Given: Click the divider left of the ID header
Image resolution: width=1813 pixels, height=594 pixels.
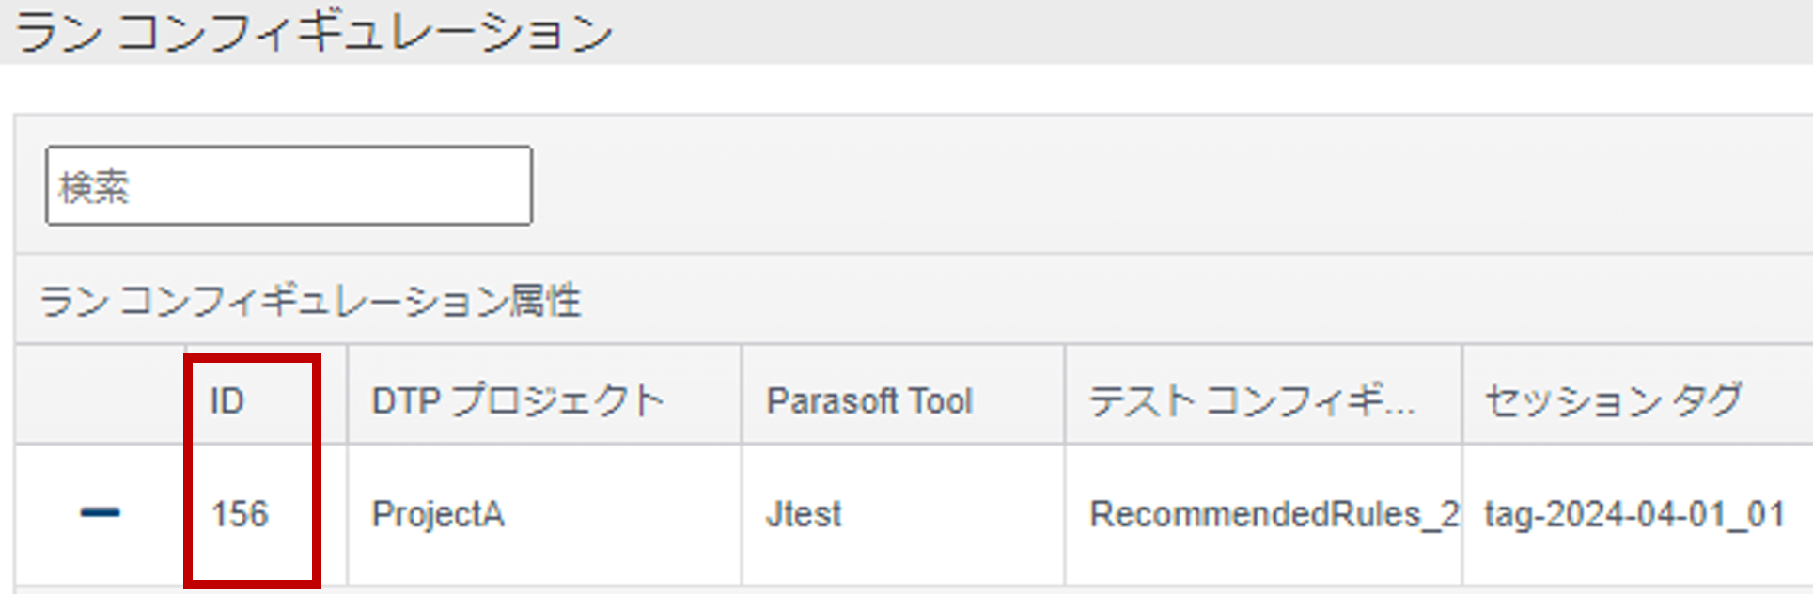Looking at the screenshot, I should click(x=185, y=395).
